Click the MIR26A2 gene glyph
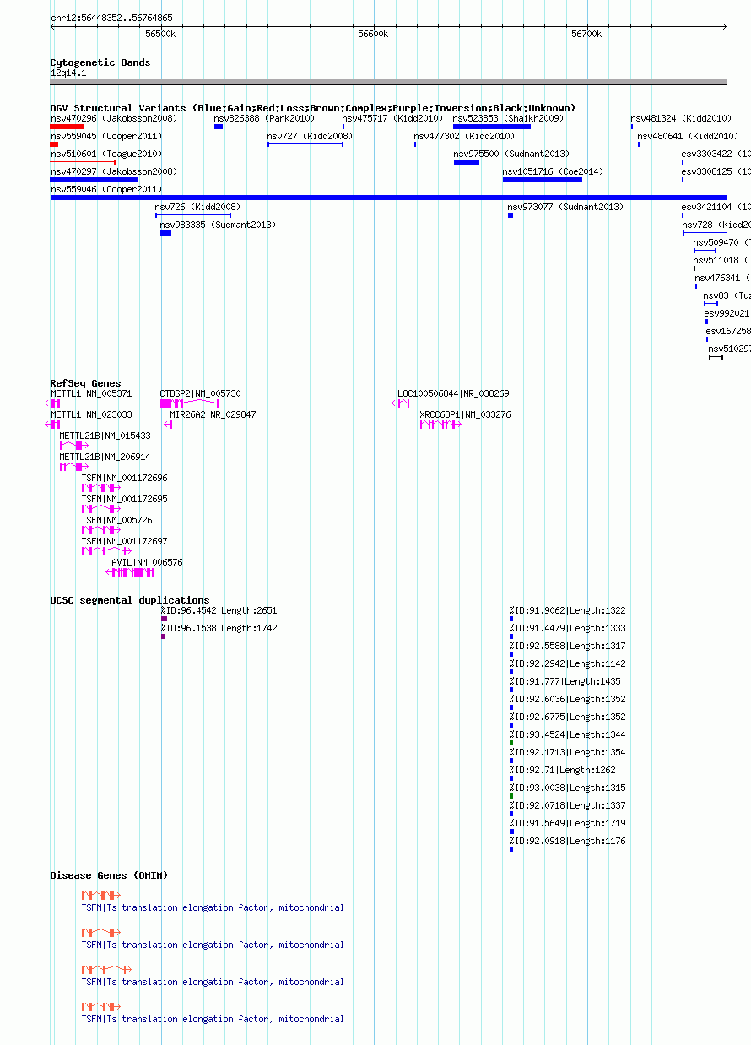Screen dimensions: 751x1045 coord(168,425)
